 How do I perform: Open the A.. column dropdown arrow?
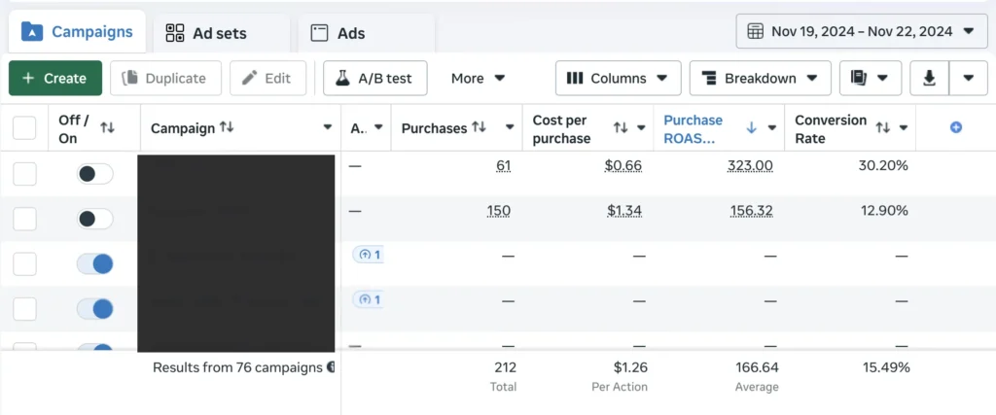tap(378, 127)
